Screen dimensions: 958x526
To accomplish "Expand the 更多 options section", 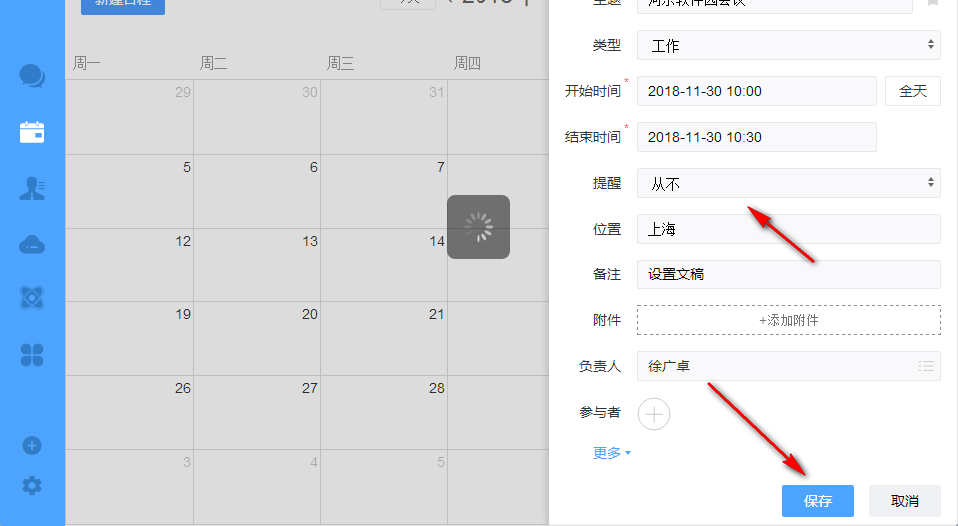I will tap(611, 453).
